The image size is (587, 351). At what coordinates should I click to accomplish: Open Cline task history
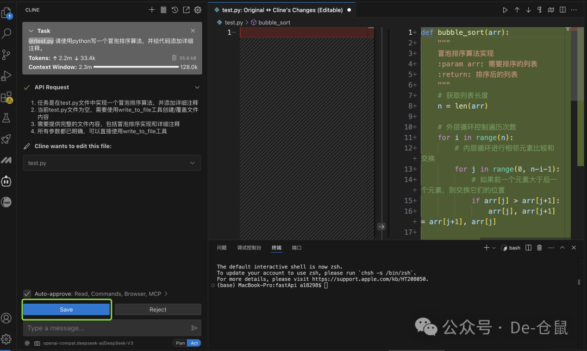click(175, 10)
